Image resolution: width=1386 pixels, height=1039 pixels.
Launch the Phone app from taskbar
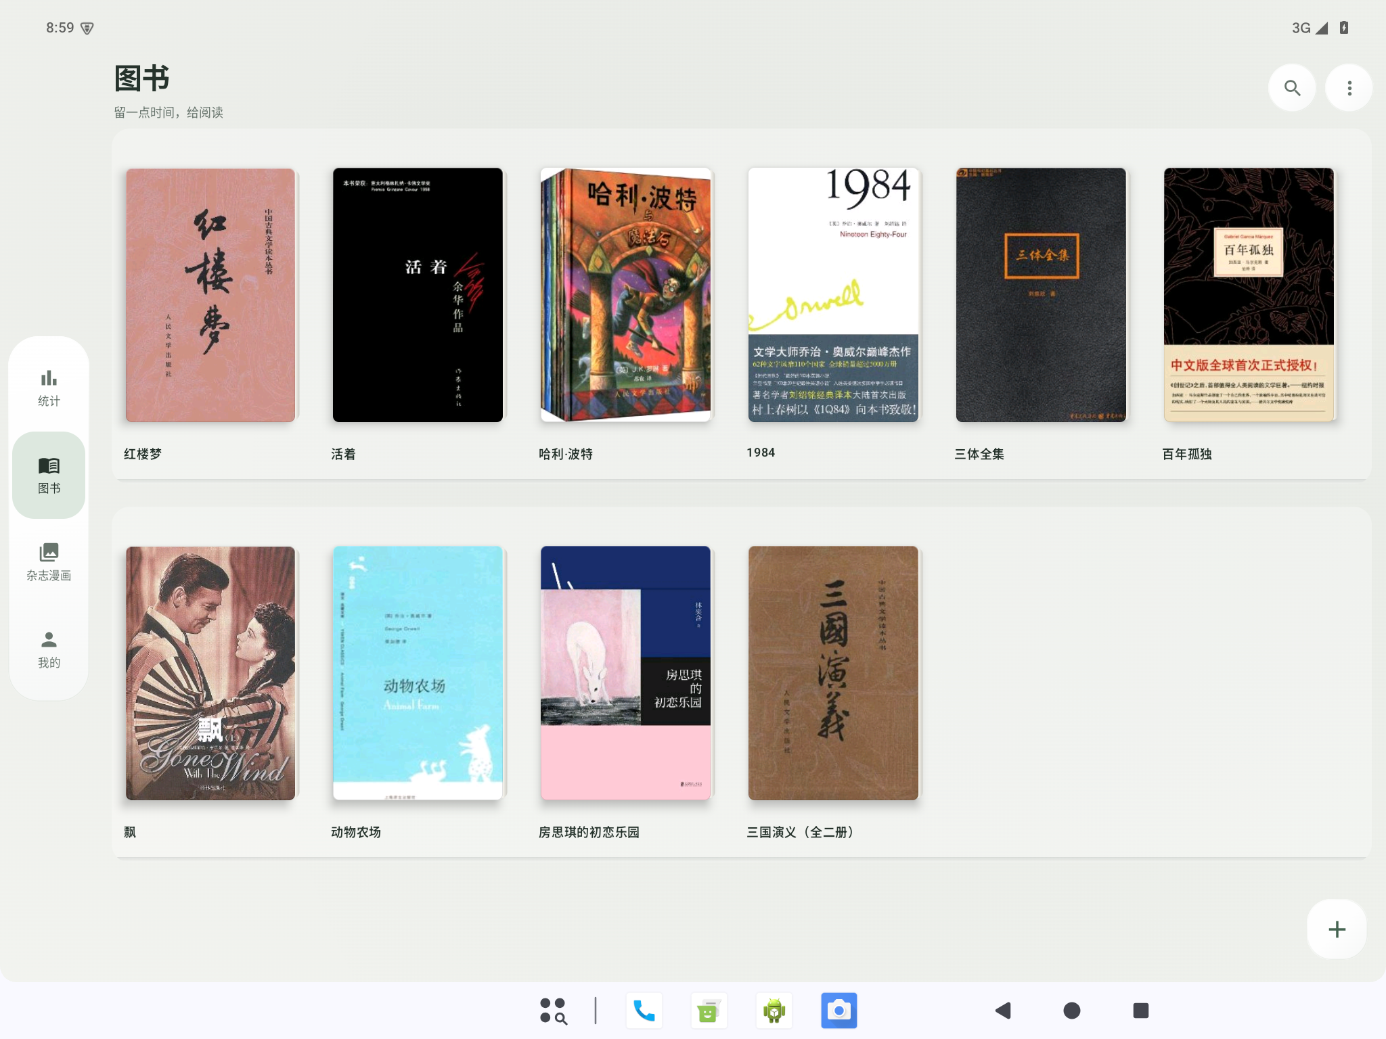click(x=644, y=1011)
